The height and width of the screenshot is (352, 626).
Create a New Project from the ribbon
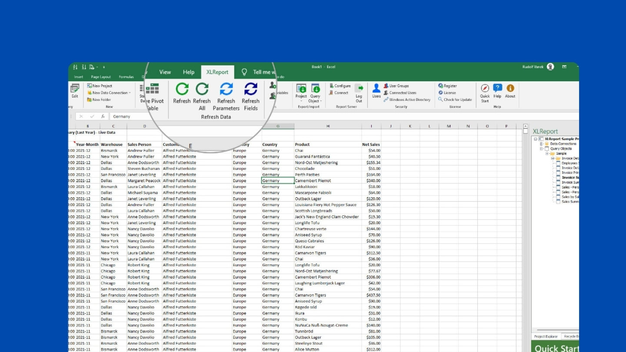(100, 86)
